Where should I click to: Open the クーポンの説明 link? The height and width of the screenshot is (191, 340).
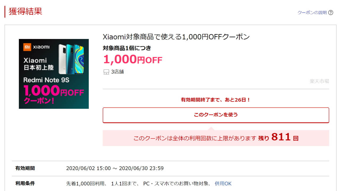tap(312, 12)
